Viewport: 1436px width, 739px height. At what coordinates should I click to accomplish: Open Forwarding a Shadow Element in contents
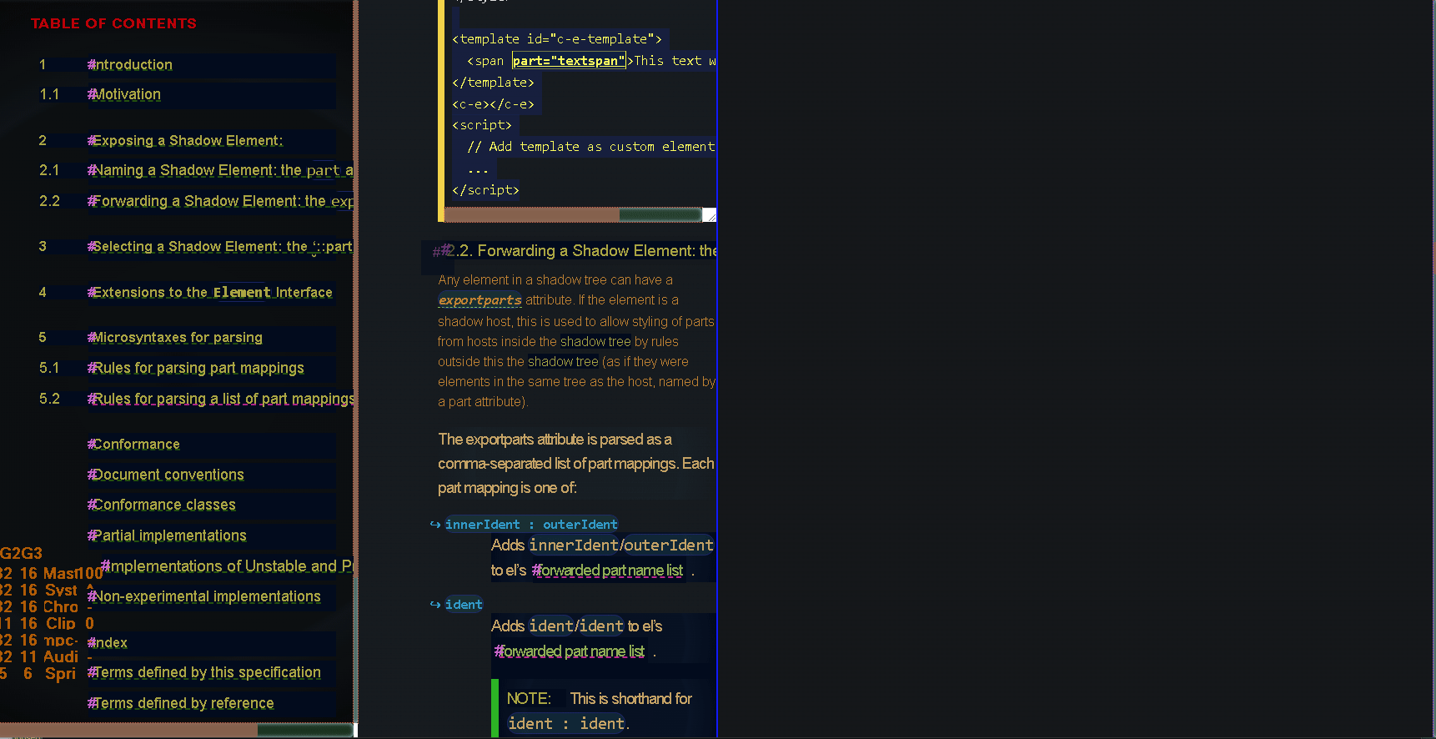coord(220,202)
